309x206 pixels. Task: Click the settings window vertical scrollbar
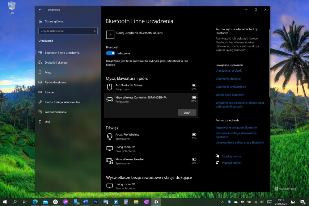point(269,63)
